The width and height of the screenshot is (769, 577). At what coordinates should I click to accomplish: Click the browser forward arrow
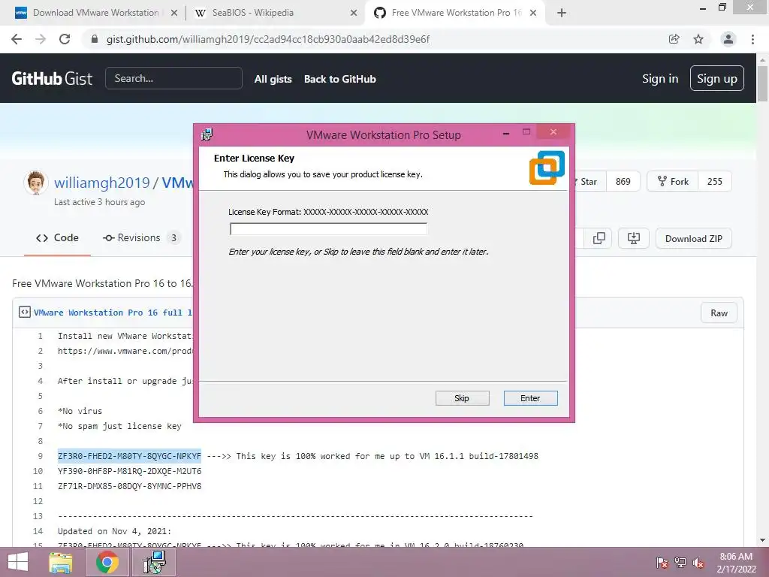[41, 39]
